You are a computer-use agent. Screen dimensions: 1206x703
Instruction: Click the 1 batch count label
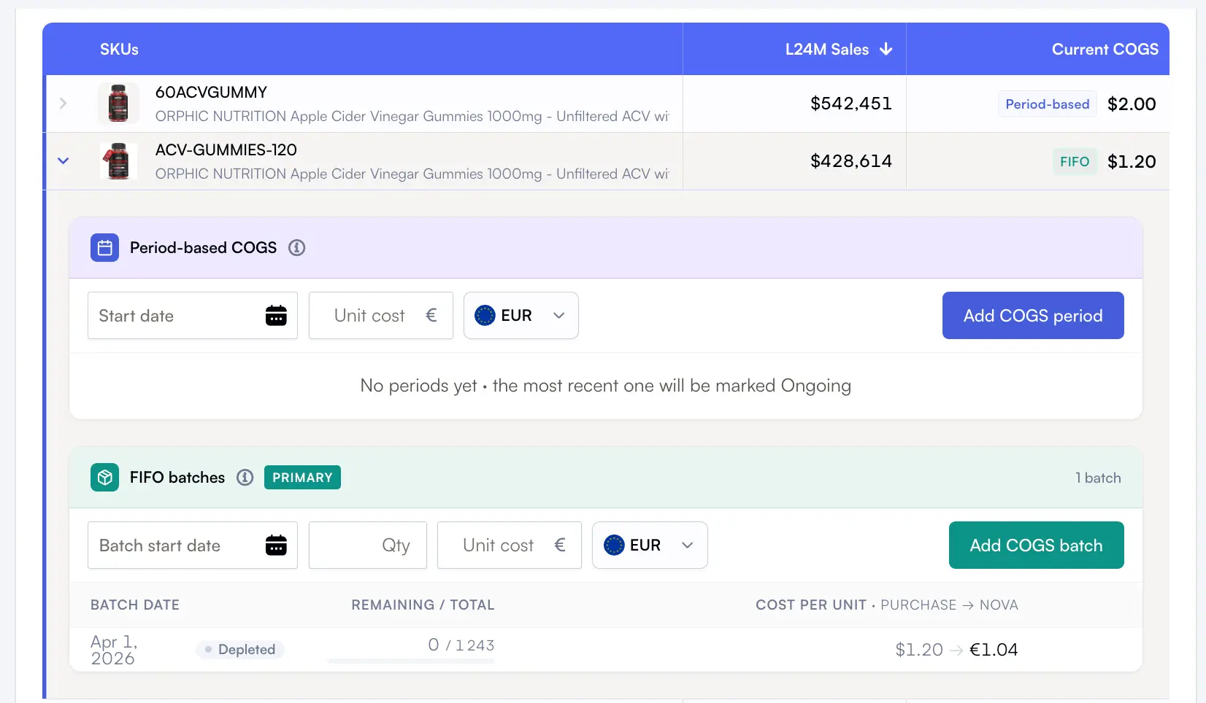coord(1098,478)
